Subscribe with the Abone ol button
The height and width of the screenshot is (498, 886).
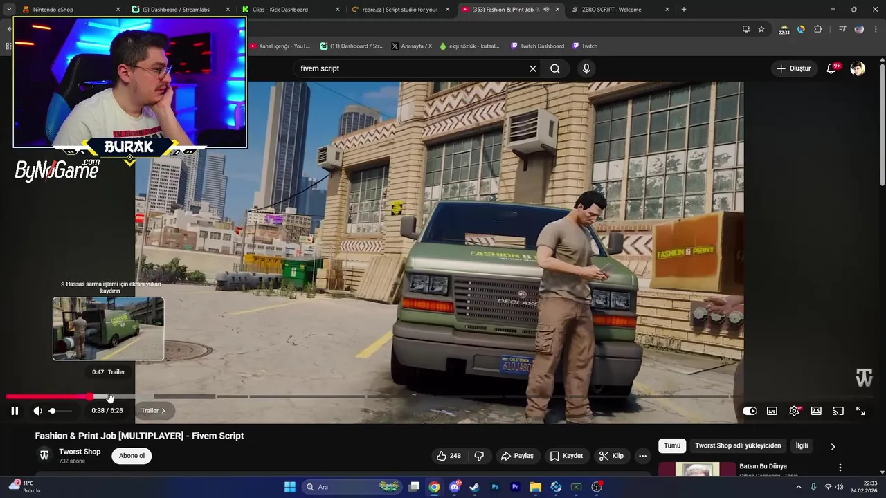(132, 456)
